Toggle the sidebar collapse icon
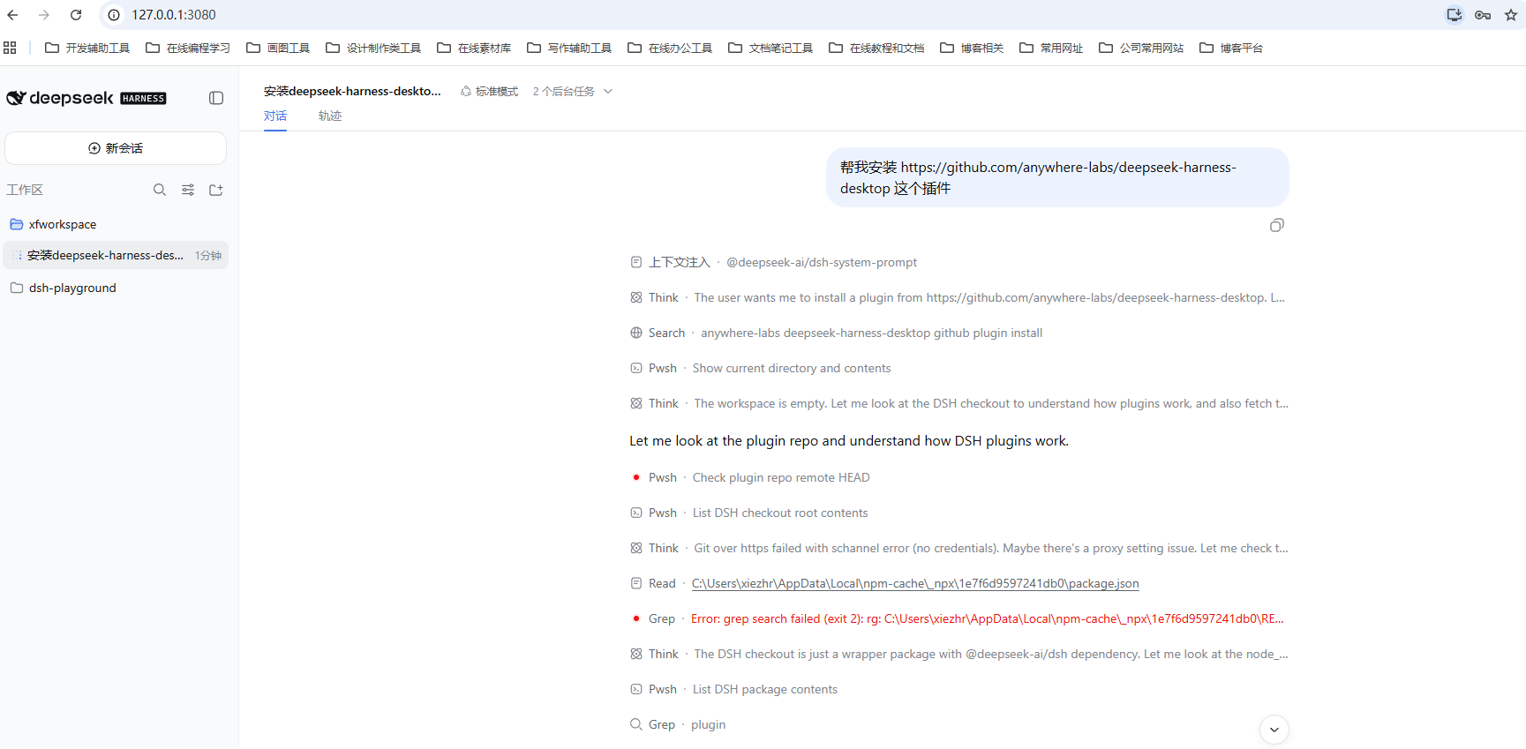Image resolution: width=1526 pixels, height=749 pixels. [x=216, y=98]
